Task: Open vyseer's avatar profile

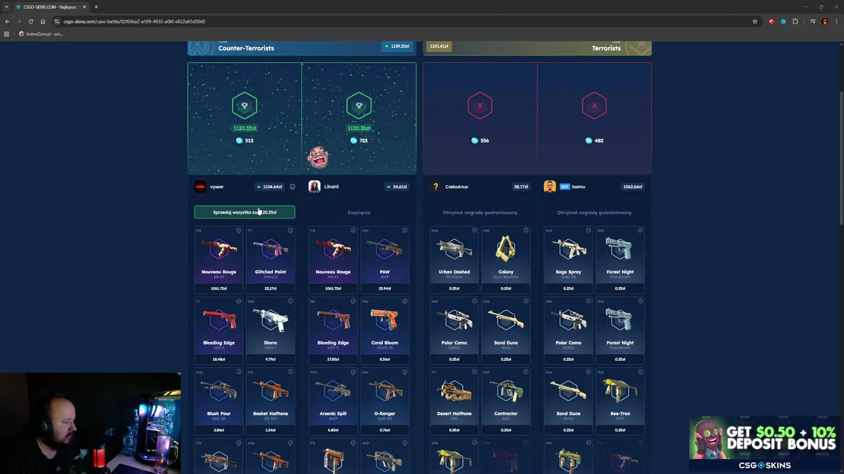Action: 200,186
